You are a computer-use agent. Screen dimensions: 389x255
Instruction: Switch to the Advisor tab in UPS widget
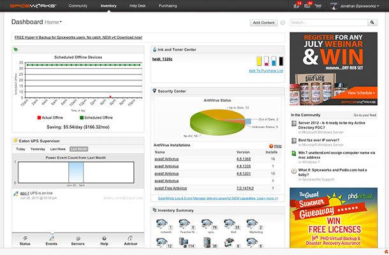(131, 240)
